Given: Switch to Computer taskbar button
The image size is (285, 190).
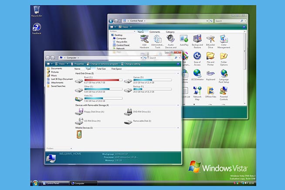Looking at the screenshot, I should pyautogui.click(x=84, y=183).
